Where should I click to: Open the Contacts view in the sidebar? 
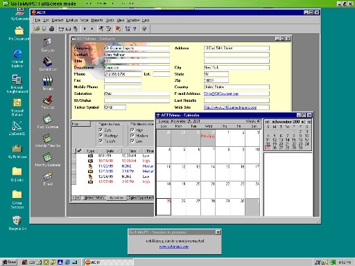(x=48, y=44)
